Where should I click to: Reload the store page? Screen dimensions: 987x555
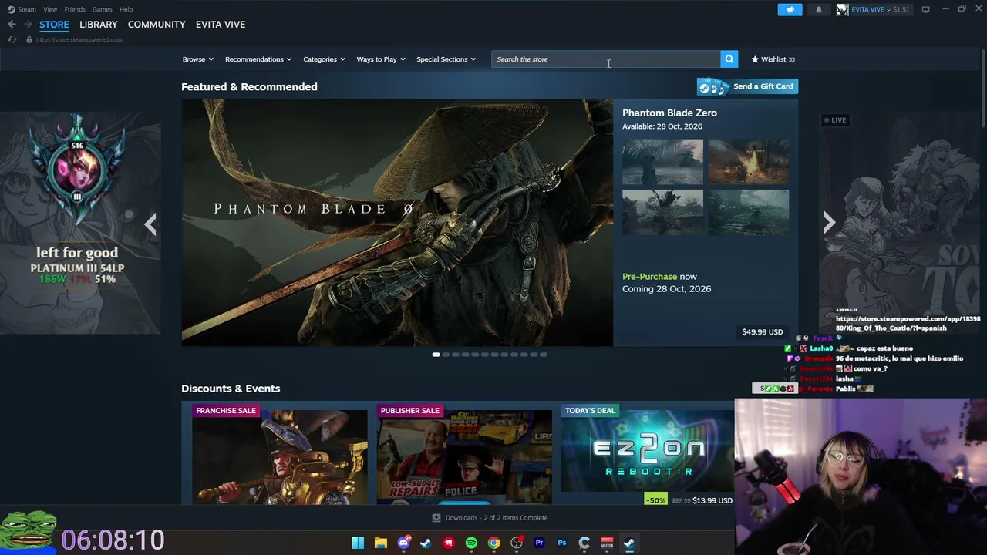pyautogui.click(x=12, y=39)
